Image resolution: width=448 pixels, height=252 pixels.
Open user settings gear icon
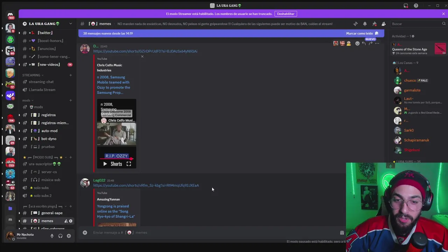point(69,236)
